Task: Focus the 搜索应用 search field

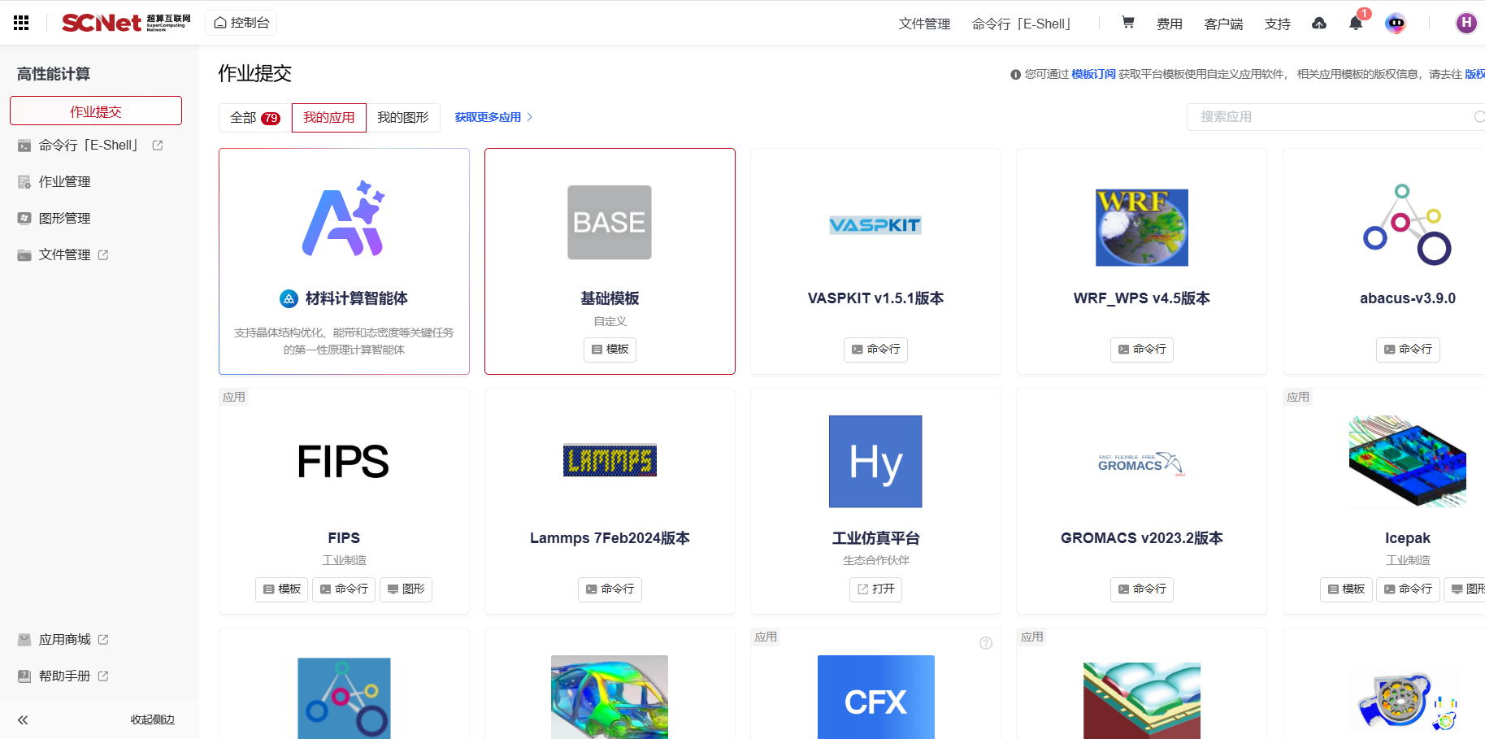Action: (x=1336, y=117)
